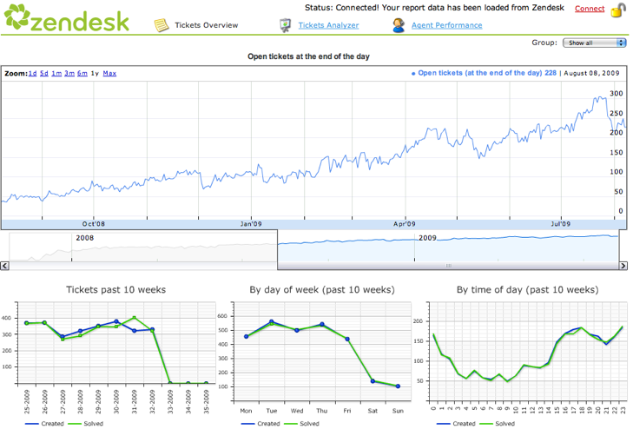Show the Max time range

coord(109,74)
